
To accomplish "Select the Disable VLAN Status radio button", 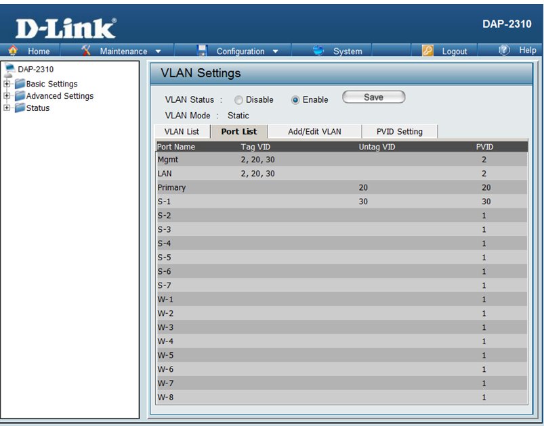I will (238, 100).
